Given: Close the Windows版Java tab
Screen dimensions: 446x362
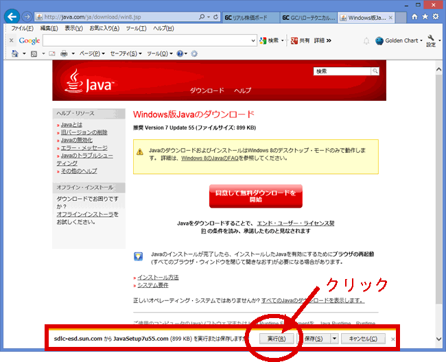Looking at the screenshot, I should tap(390, 18).
